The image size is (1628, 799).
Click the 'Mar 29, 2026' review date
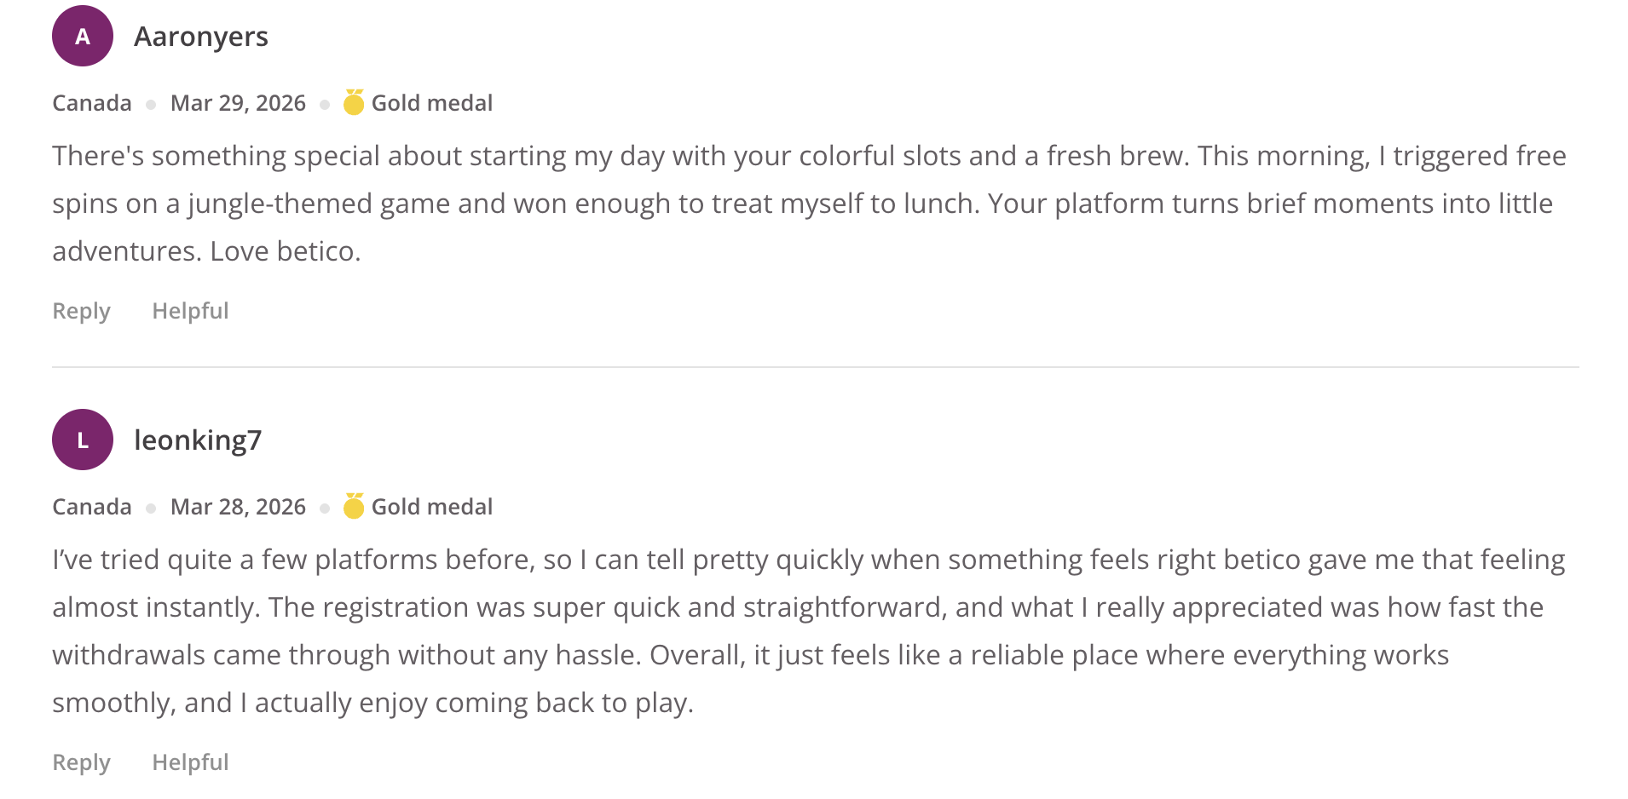(x=238, y=103)
